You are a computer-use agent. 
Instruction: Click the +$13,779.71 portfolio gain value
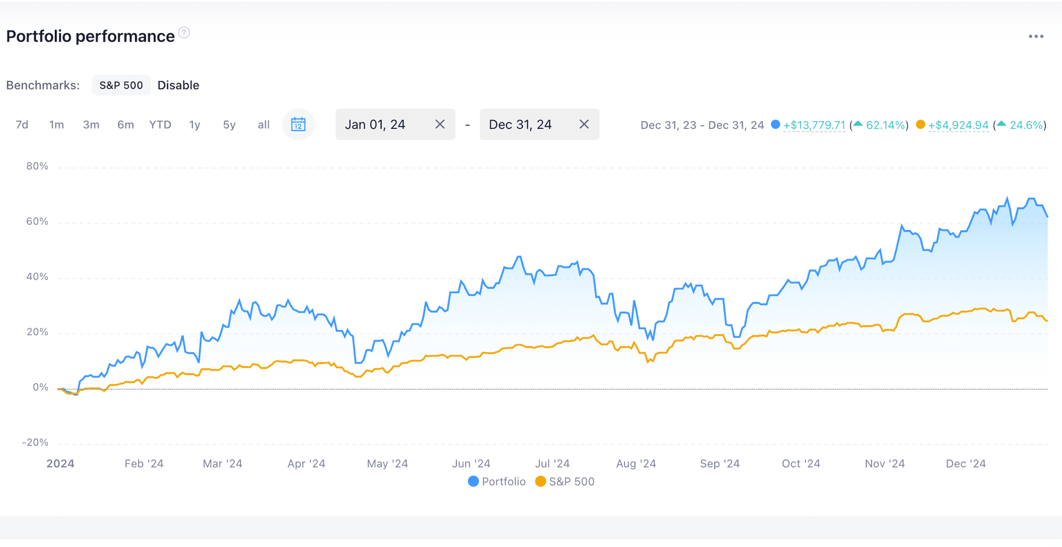tap(814, 125)
